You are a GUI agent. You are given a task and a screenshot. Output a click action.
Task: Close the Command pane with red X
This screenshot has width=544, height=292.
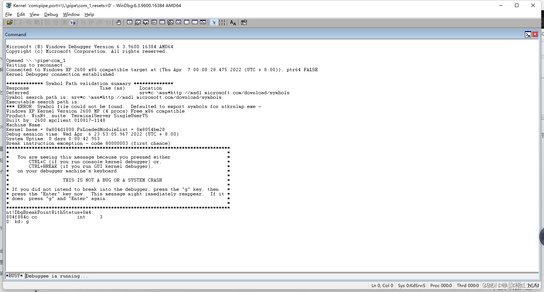coord(535,34)
